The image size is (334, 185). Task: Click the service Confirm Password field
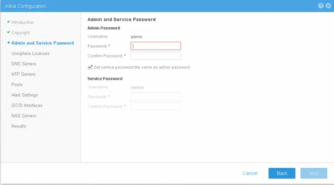(x=156, y=106)
